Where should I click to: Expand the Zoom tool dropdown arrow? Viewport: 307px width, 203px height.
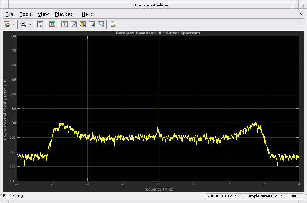[x=30, y=24]
